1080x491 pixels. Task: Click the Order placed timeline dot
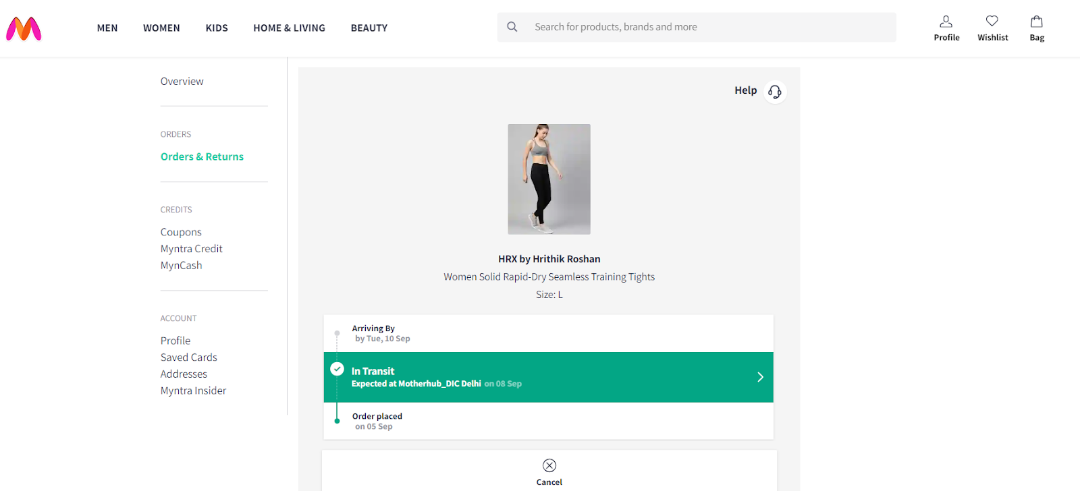click(x=337, y=421)
